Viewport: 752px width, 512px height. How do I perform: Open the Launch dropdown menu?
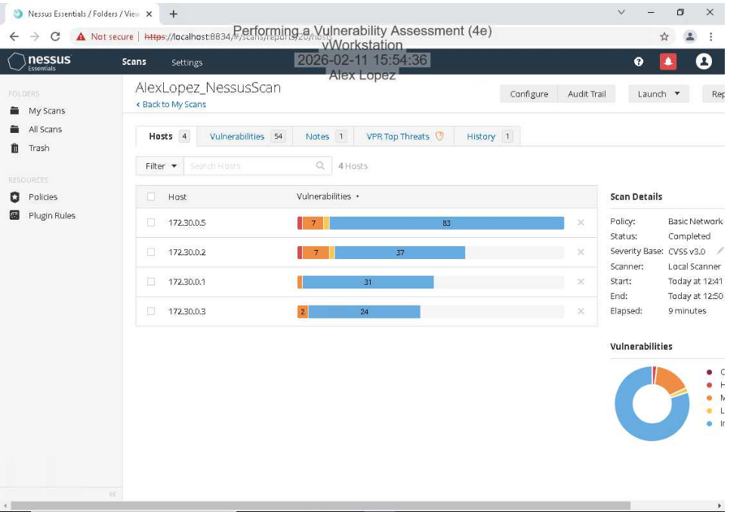pyautogui.click(x=658, y=94)
